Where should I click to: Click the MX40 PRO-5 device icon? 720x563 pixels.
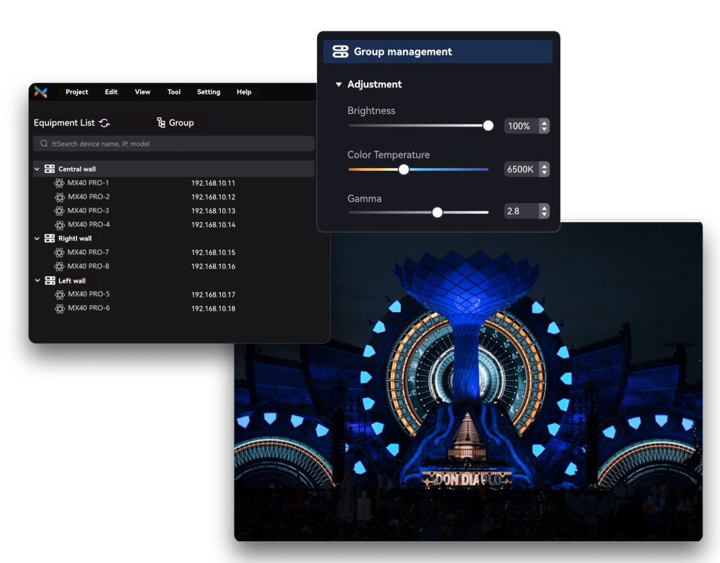pyautogui.click(x=60, y=295)
